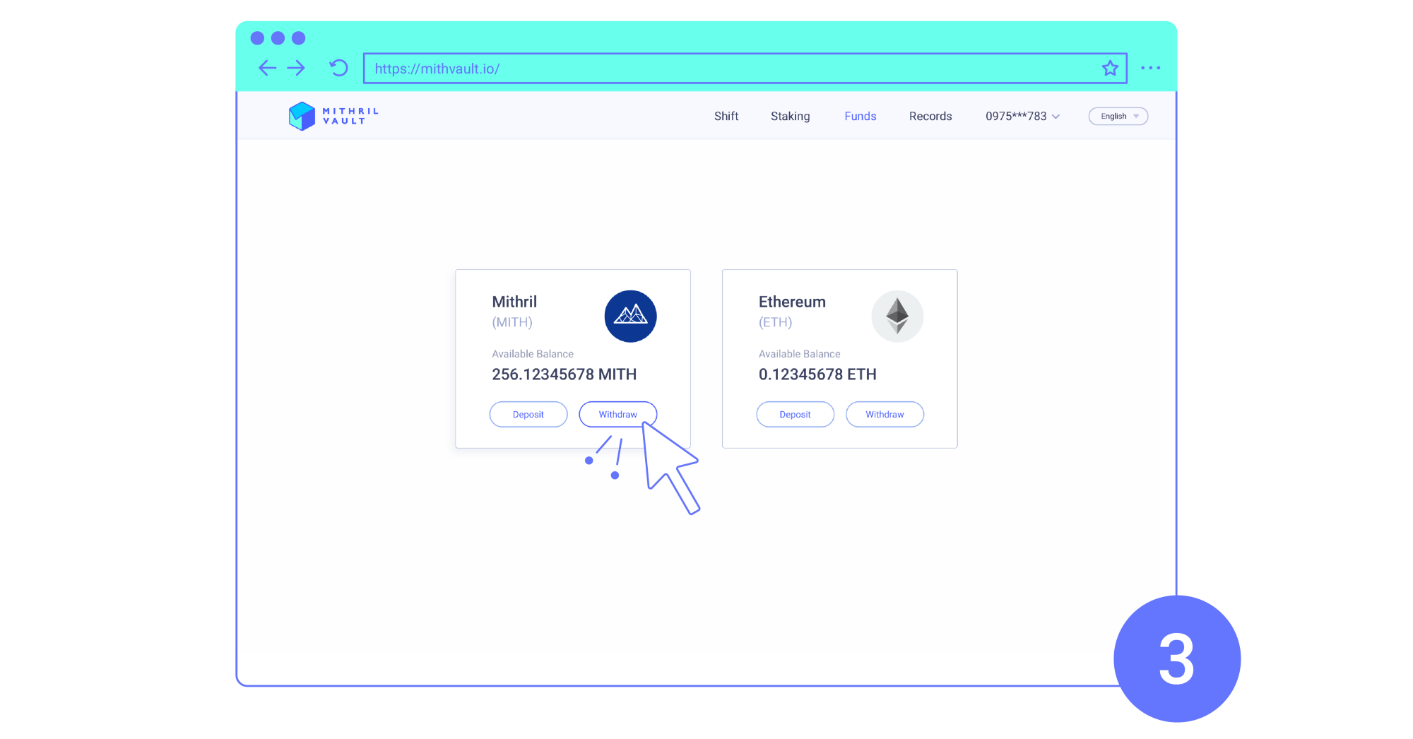This screenshot has width=1413, height=739.
Task: Open the browser three-dots menu
Action: [1151, 68]
